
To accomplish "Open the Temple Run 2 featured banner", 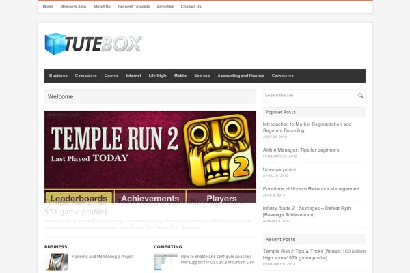I will [150, 156].
